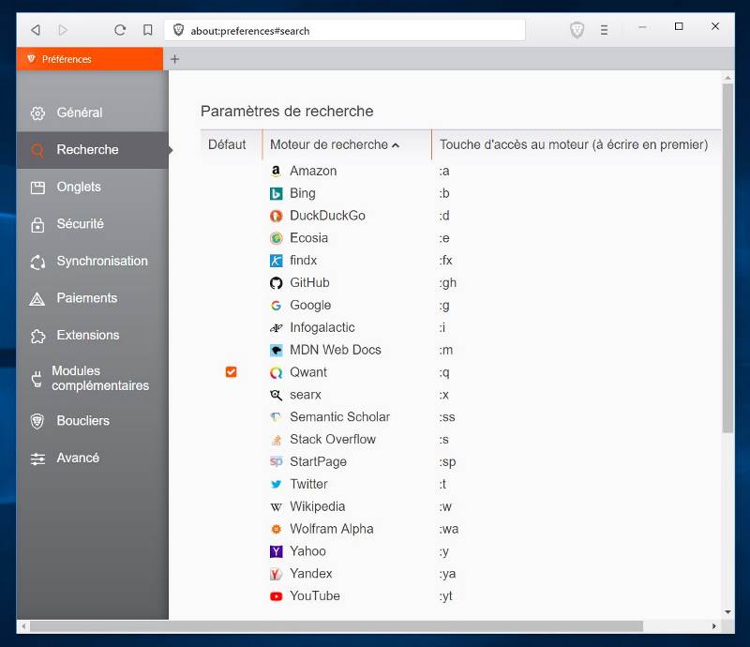Open the Boucliers settings section
The image size is (750, 647).
point(92,421)
